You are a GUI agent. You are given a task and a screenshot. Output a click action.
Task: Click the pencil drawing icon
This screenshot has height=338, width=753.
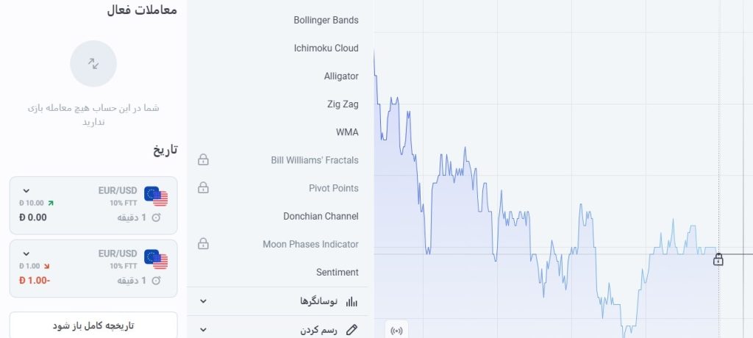351,330
